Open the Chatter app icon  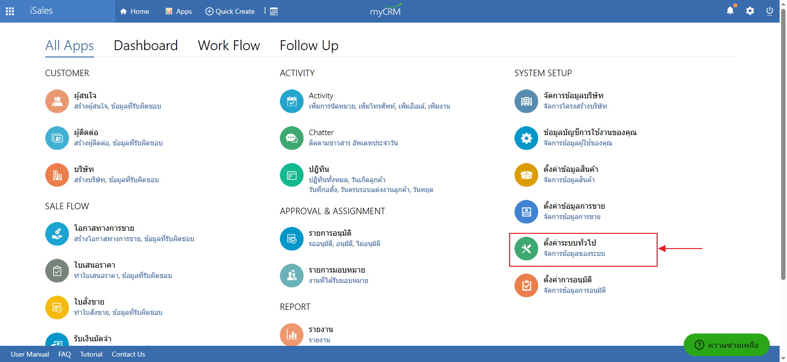[x=292, y=138]
